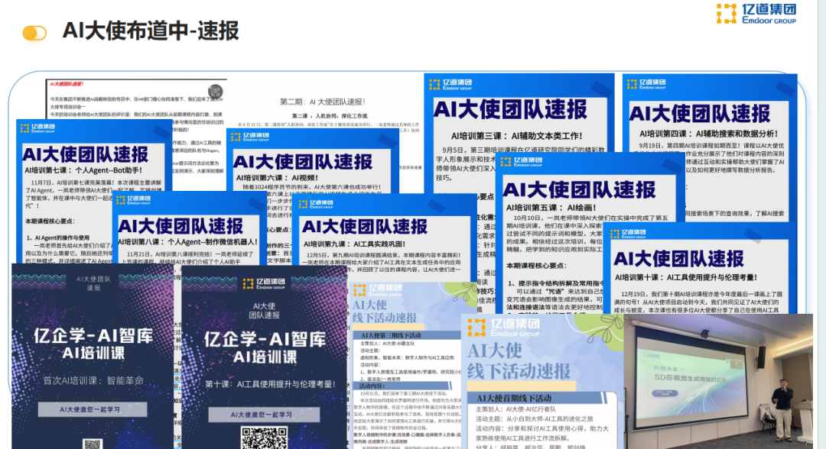
Task: Click the Emdoor logo on the blue 第十课 poster
Action: click(x=629, y=233)
